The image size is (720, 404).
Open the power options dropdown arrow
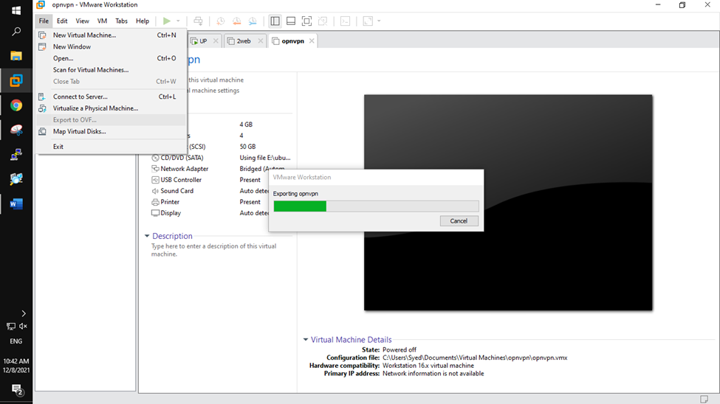click(x=178, y=21)
